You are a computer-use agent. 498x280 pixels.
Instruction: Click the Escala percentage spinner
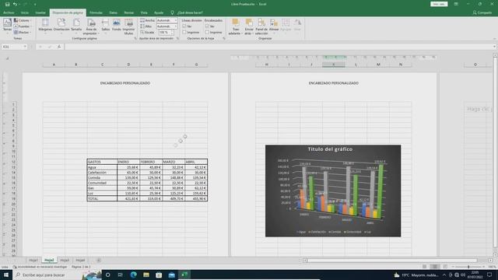tap(166, 33)
